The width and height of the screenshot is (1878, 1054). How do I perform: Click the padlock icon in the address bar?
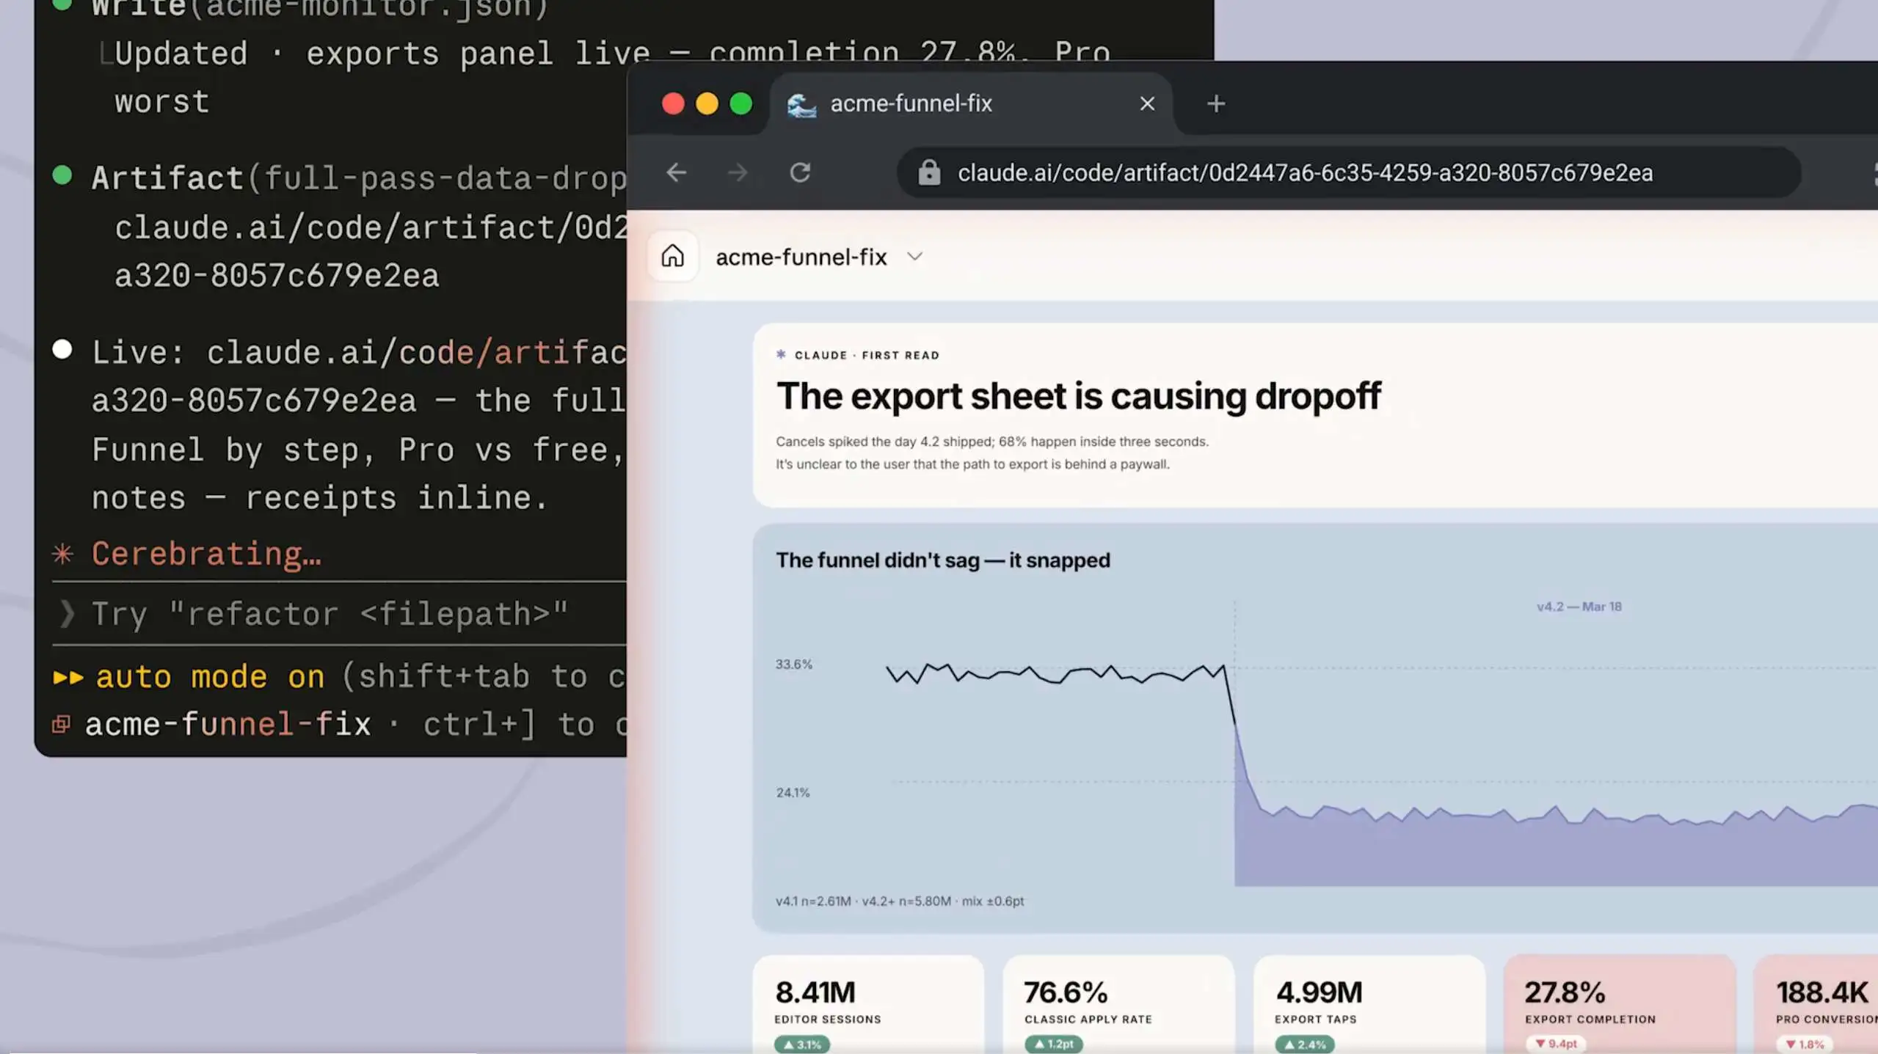[929, 172]
